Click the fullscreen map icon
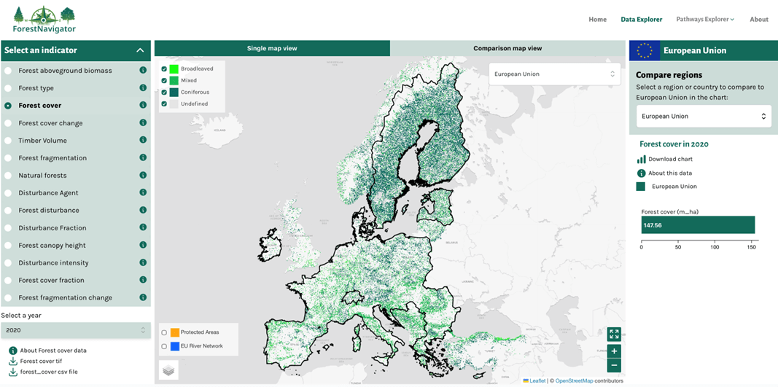The width and height of the screenshot is (778, 387). [x=614, y=334]
